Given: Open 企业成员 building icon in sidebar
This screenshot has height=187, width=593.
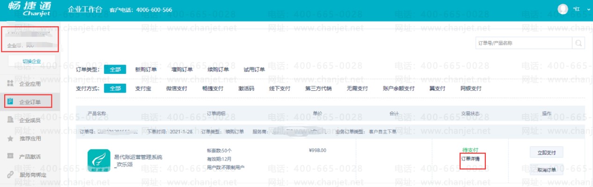Looking at the screenshot, I should [10, 120].
